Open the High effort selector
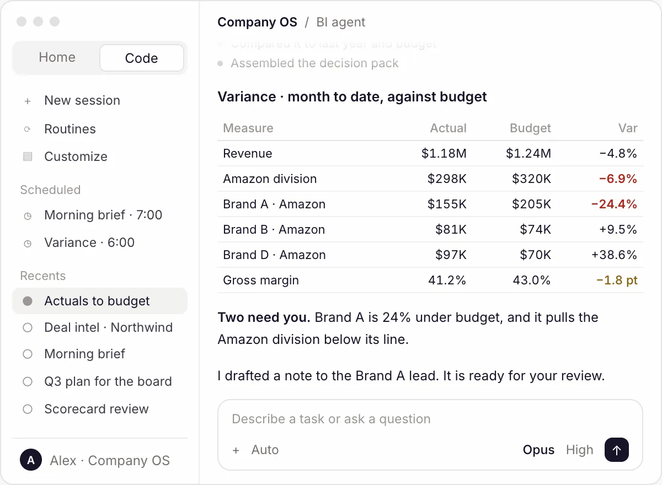This screenshot has height=485, width=662. click(579, 450)
